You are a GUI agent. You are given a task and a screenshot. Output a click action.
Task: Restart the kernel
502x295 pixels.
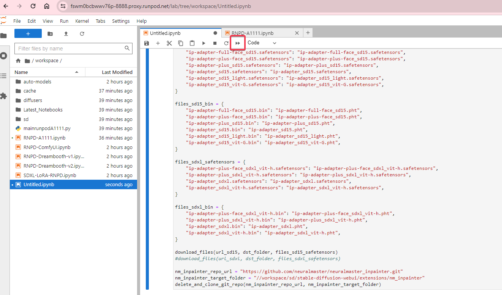tap(226, 43)
